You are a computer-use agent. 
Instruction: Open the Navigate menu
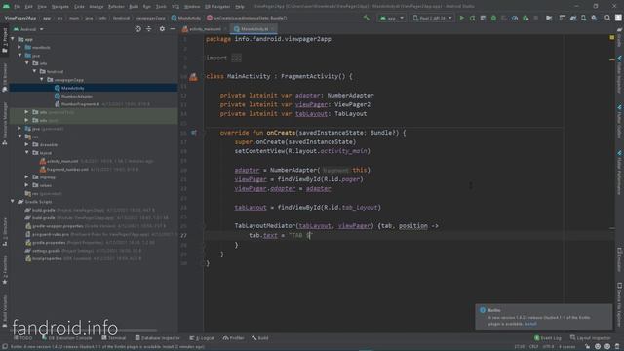(60, 7)
